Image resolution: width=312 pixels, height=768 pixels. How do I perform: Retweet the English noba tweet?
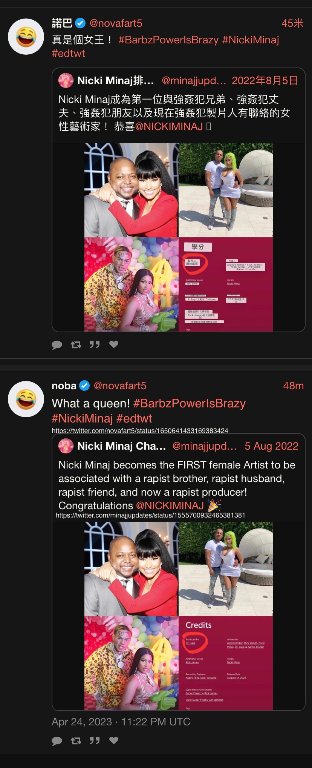coord(76,740)
